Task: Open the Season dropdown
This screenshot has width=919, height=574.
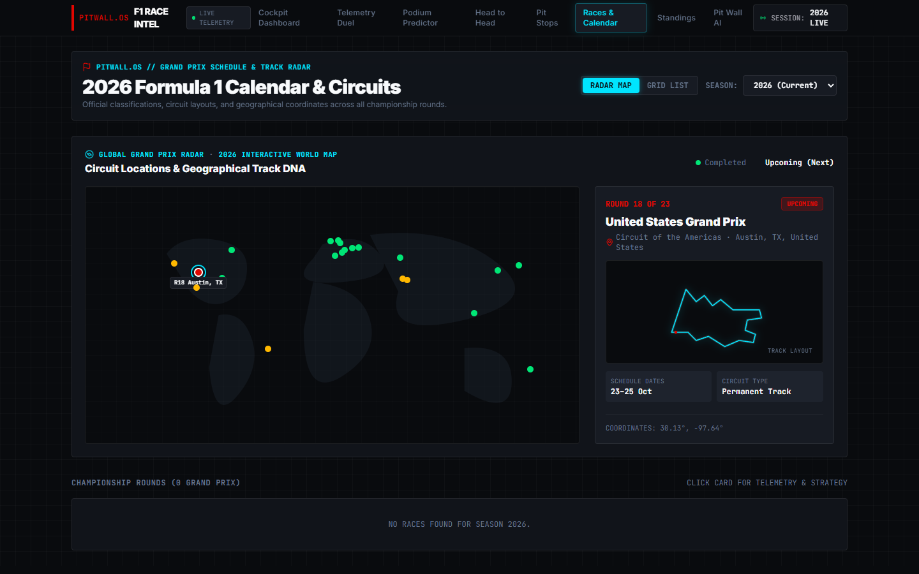Action: 789,85
